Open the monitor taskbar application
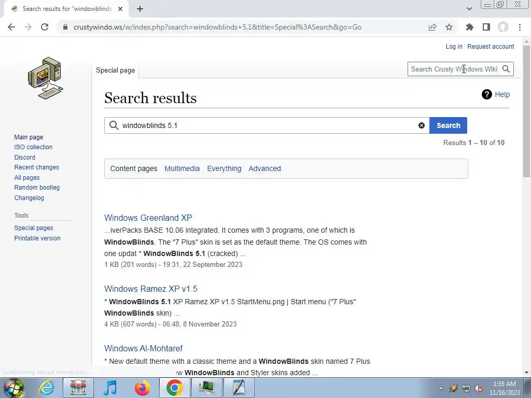This screenshot has height=398, width=531. click(x=206, y=388)
